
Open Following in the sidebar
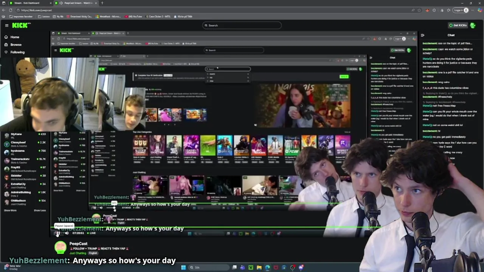14,52
